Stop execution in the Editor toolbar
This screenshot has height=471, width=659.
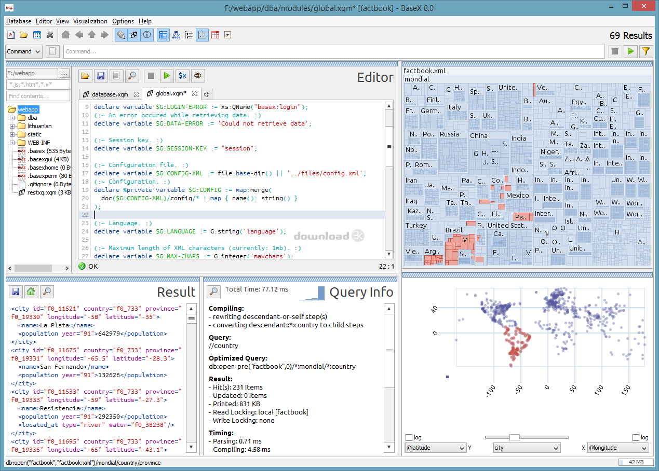(x=151, y=76)
